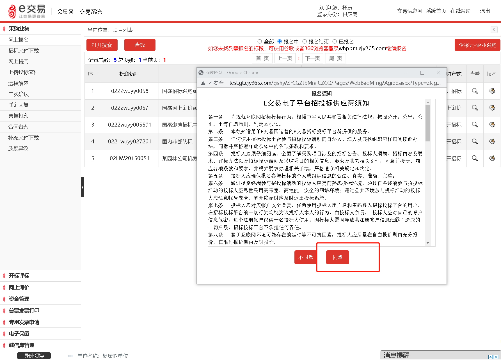This screenshot has height=360, width=501.
Task: Click the agreement scrollbar down arrow
Action: tap(428, 243)
